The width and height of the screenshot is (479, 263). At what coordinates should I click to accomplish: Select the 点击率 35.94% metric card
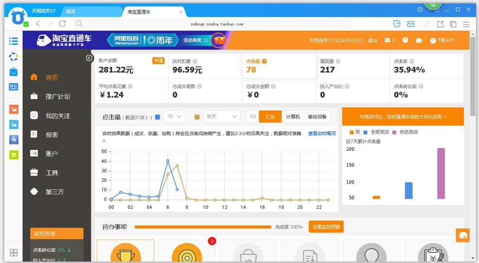pyautogui.click(x=427, y=66)
